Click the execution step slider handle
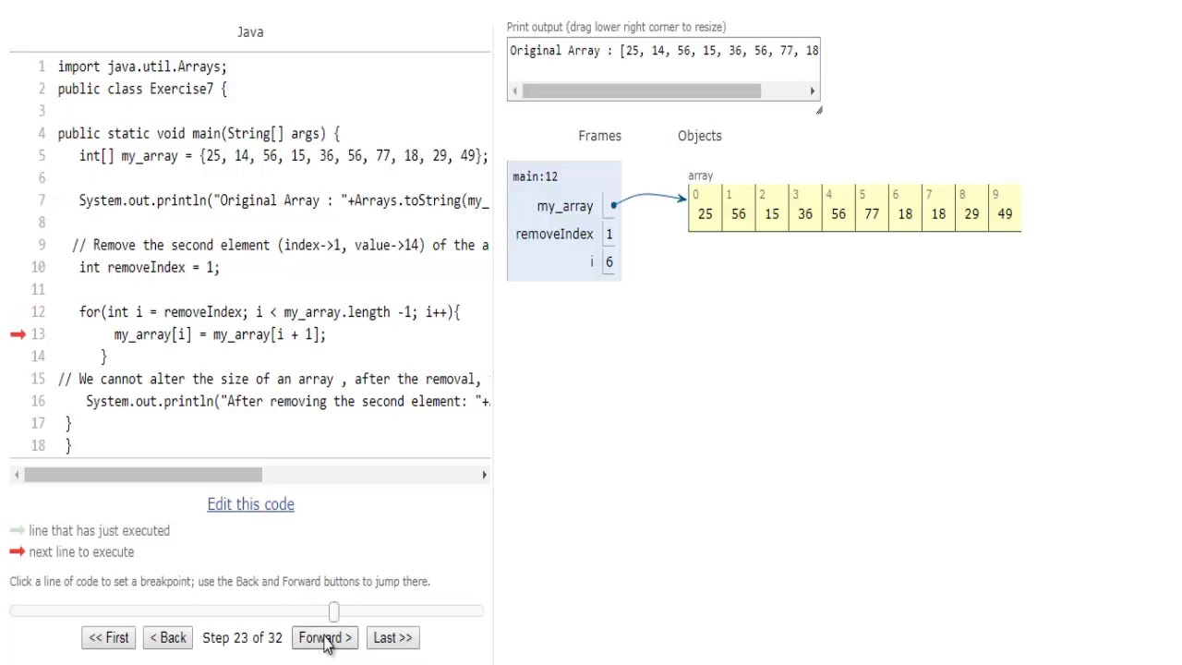 point(333,611)
